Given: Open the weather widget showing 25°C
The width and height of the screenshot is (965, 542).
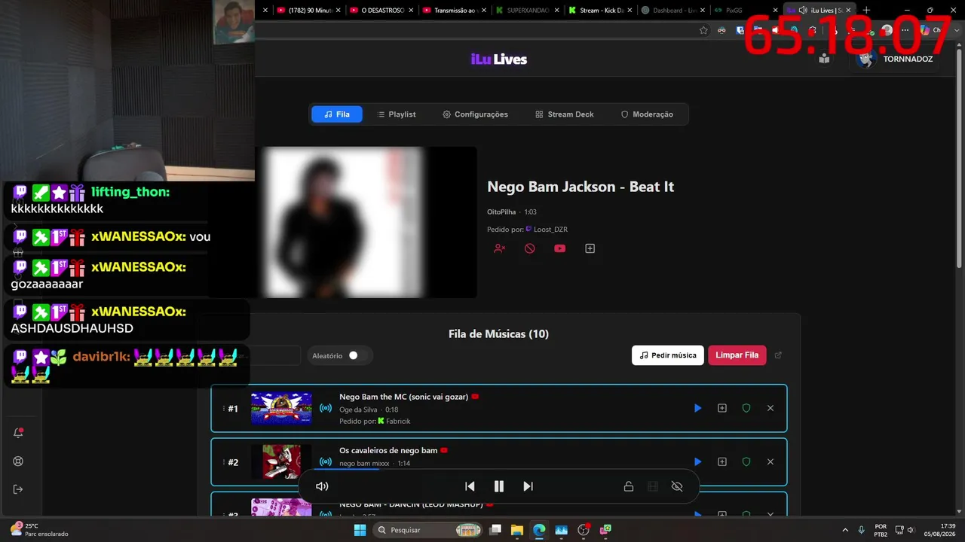Looking at the screenshot, I should point(39,530).
